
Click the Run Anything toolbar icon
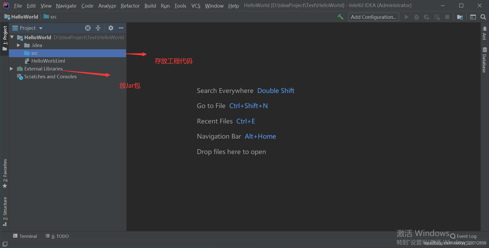473,17
